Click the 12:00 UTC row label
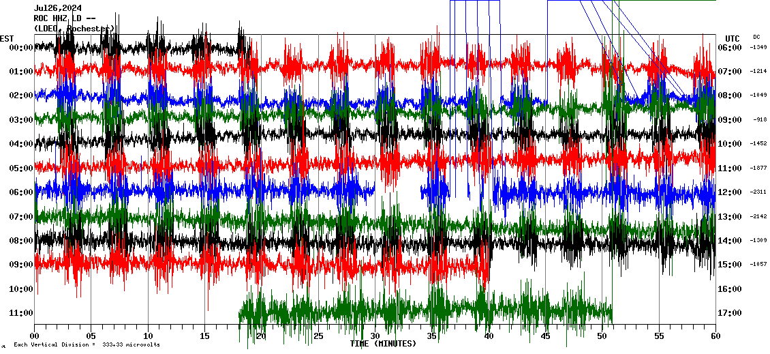Image resolution: width=770 pixels, height=354 pixels. pos(733,192)
